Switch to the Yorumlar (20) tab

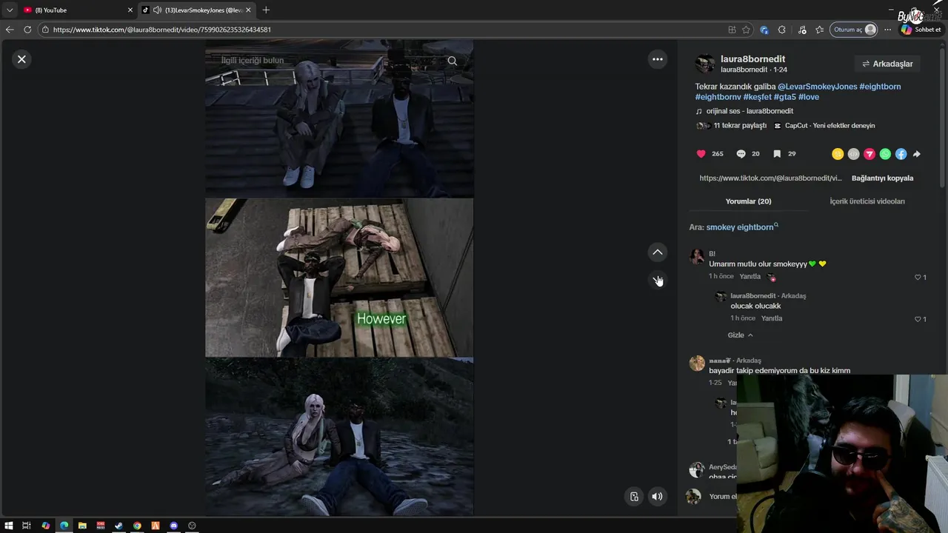[748, 201]
